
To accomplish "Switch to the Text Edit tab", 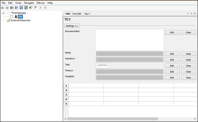I will (77, 14).
